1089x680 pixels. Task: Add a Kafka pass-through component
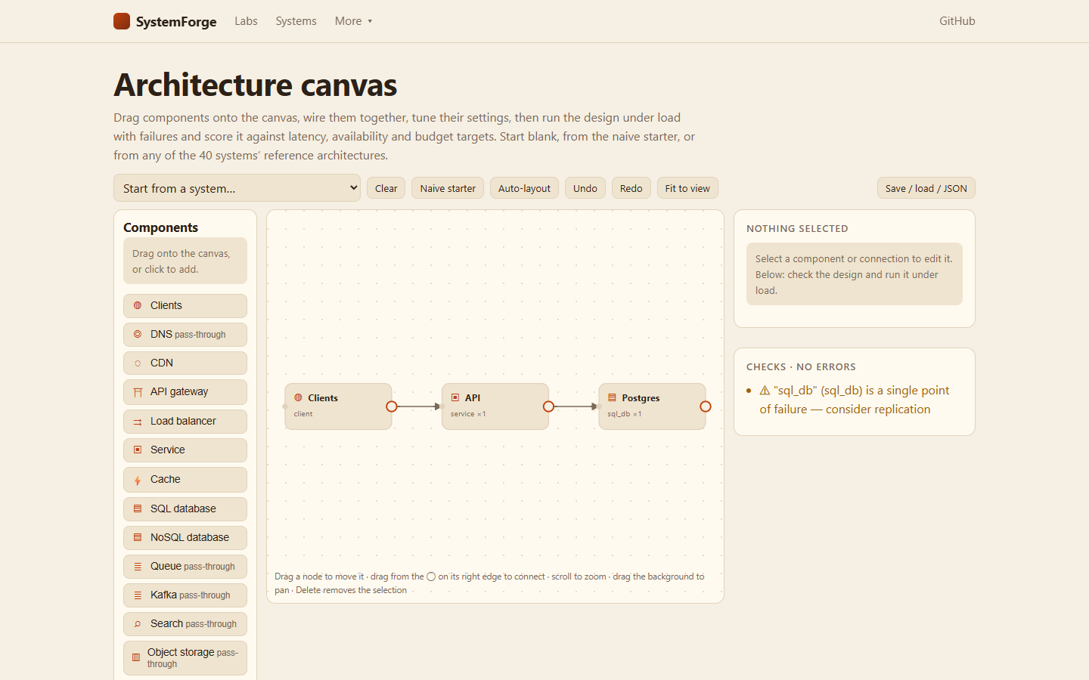pos(185,595)
